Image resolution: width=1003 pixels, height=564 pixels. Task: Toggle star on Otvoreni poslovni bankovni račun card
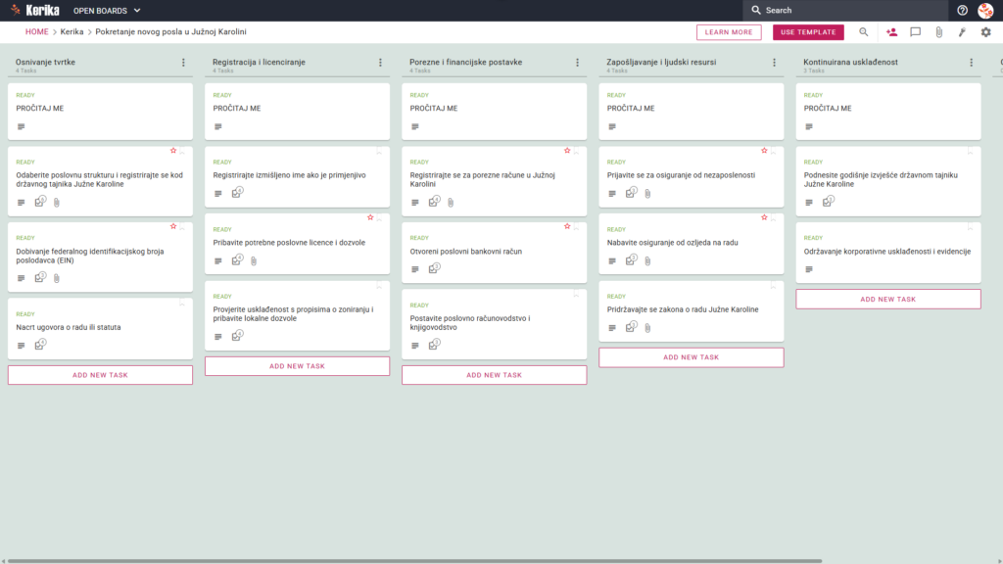click(x=567, y=226)
